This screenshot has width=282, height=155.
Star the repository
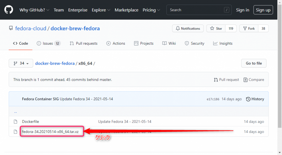(216, 28)
